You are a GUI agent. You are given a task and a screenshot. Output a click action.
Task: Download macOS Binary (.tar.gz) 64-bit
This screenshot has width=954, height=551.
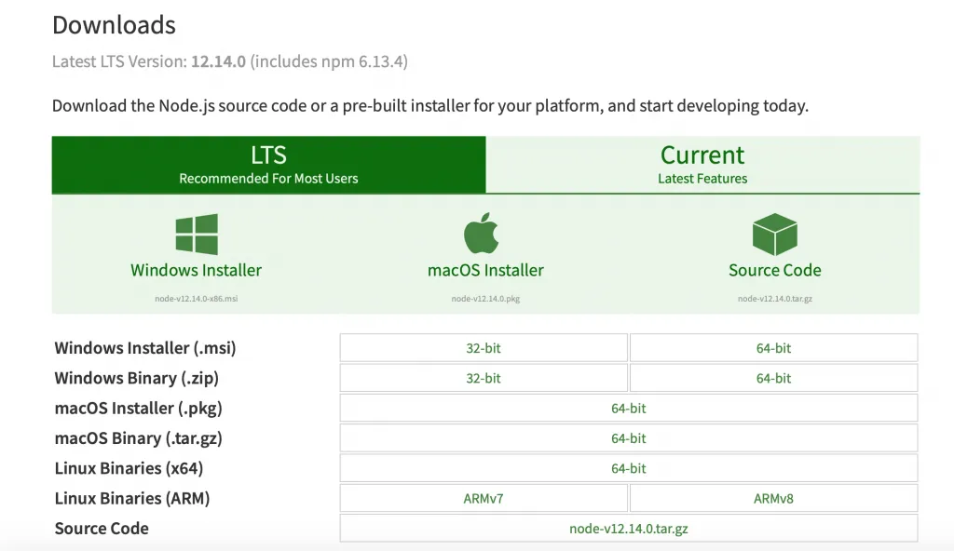click(629, 437)
